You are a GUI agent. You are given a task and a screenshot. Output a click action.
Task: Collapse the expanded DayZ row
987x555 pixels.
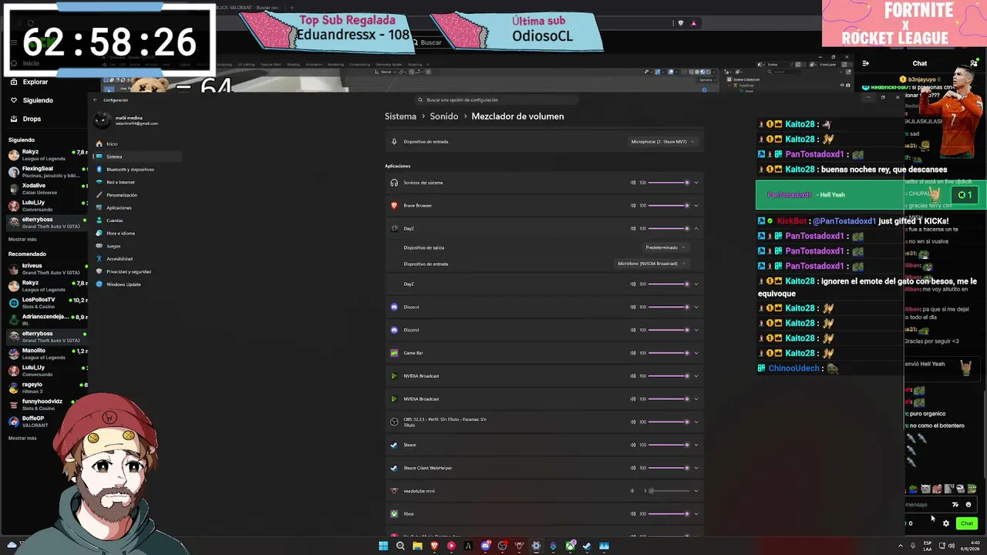pos(696,229)
